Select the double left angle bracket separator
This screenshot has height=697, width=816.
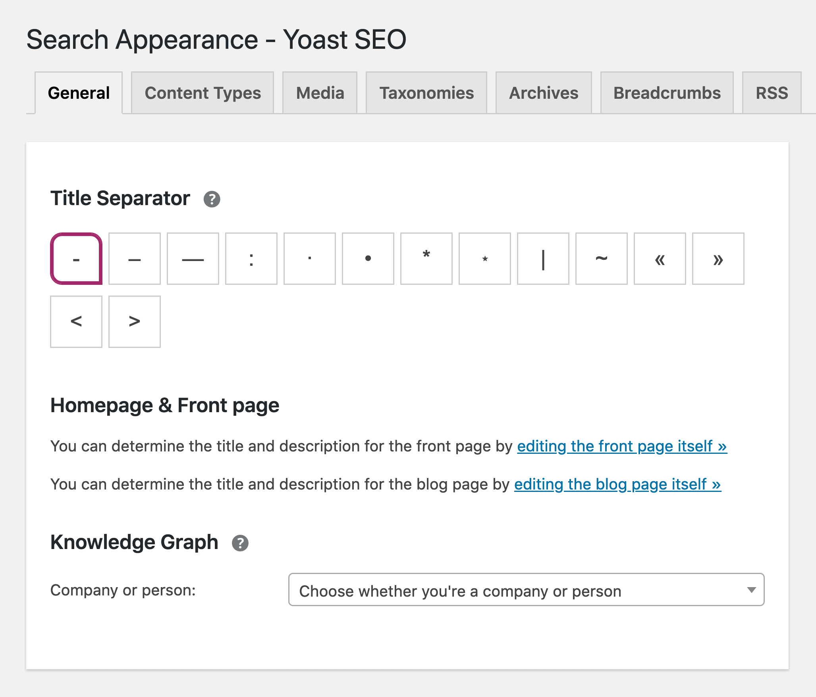(x=658, y=259)
